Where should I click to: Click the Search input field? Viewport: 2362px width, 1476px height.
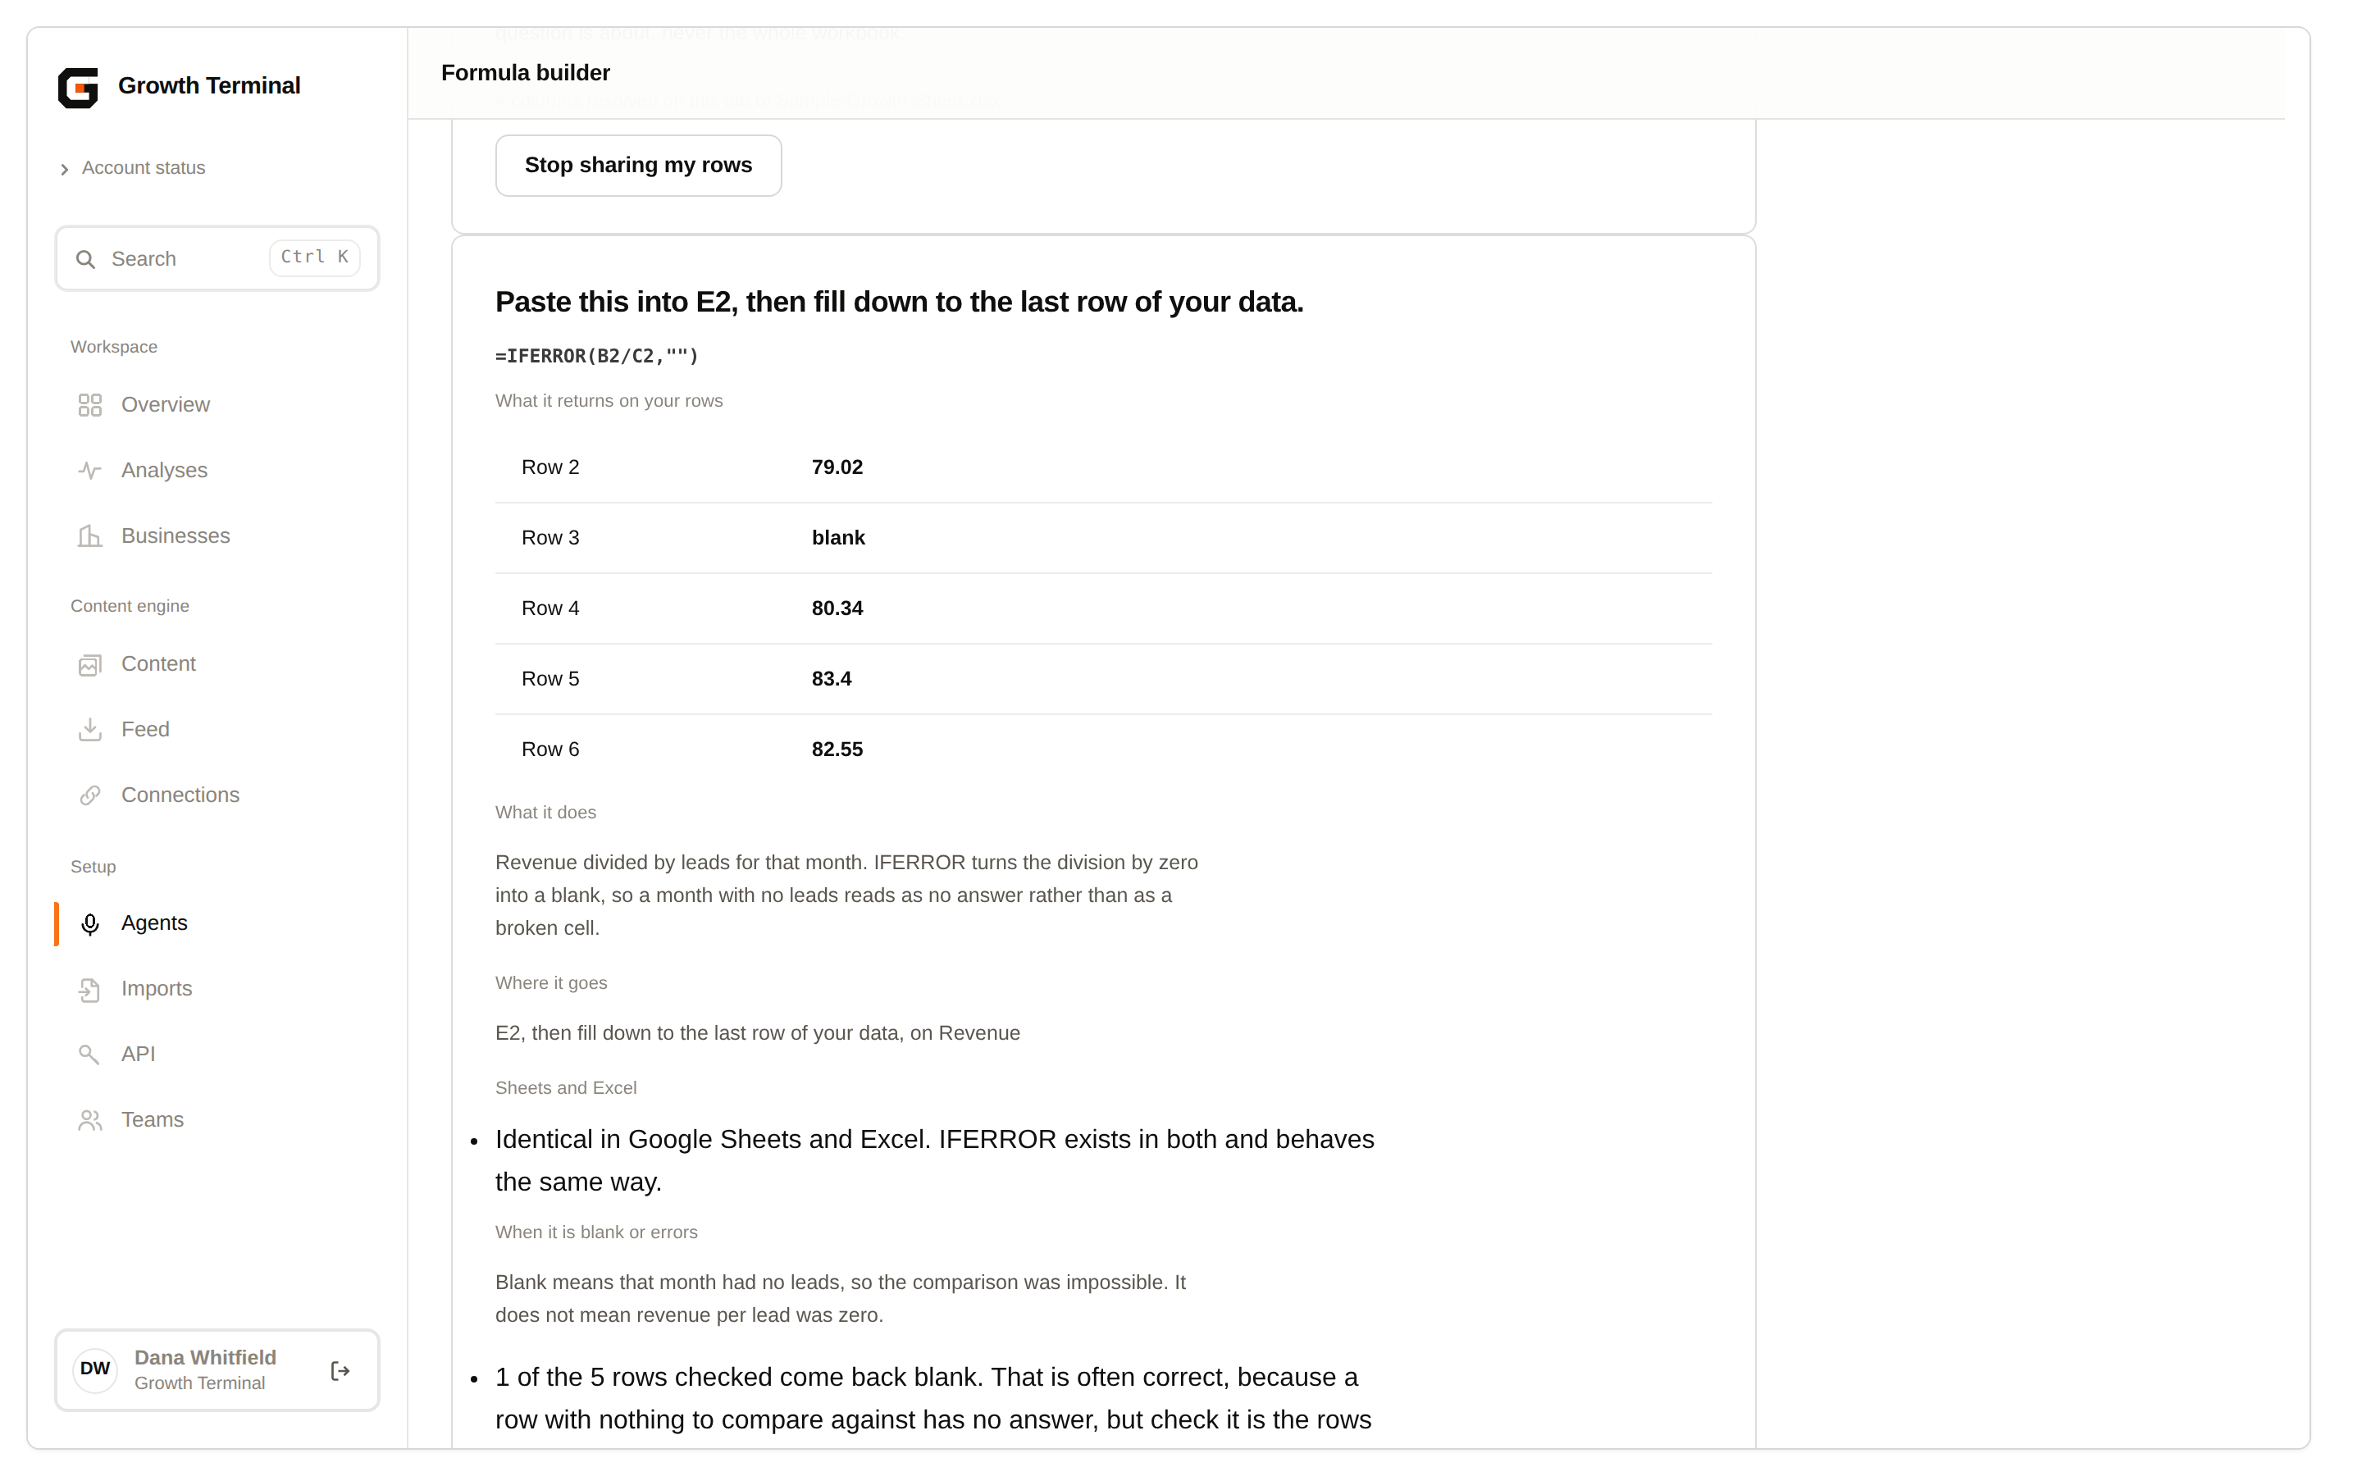click(217, 258)
